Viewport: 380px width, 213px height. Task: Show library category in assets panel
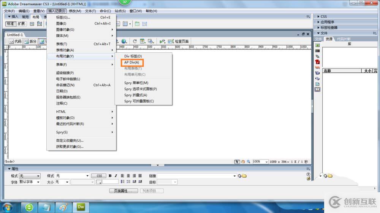click(317, 90)
